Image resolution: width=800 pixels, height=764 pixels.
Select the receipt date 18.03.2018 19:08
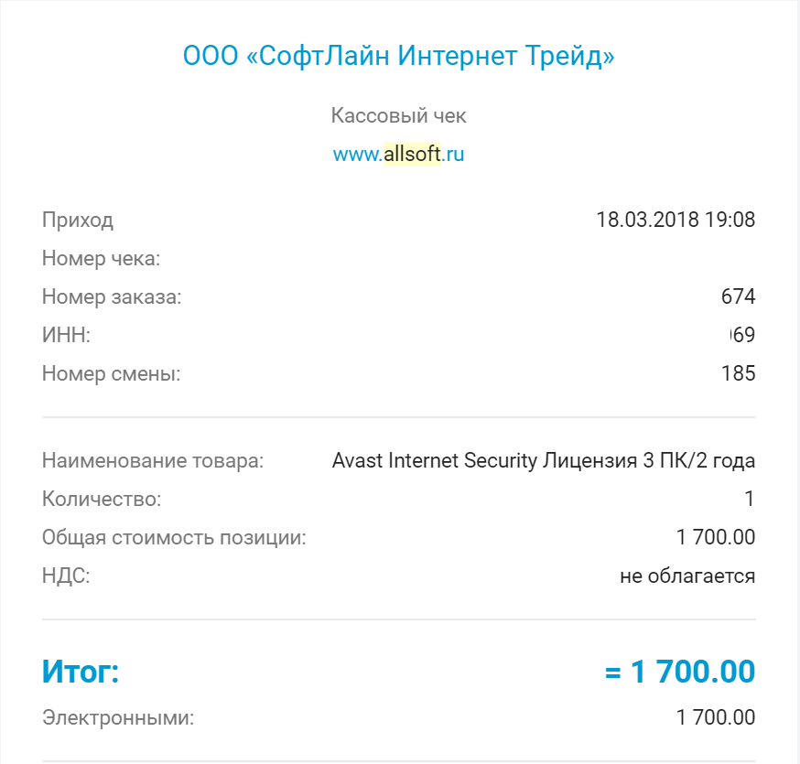click(675, 220)
